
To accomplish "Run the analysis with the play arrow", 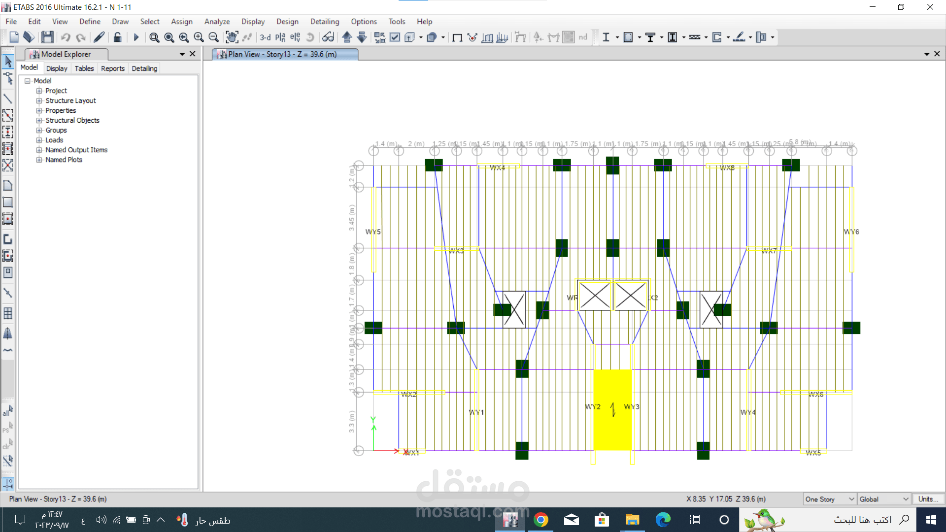I will [136, 37].
